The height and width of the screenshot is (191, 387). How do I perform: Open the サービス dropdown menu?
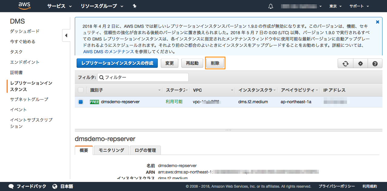tap(59, 6)
